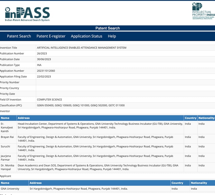Click the Applicant section label
The width and height of the screenshot is (215, 195).
click(x=6, y=176)
